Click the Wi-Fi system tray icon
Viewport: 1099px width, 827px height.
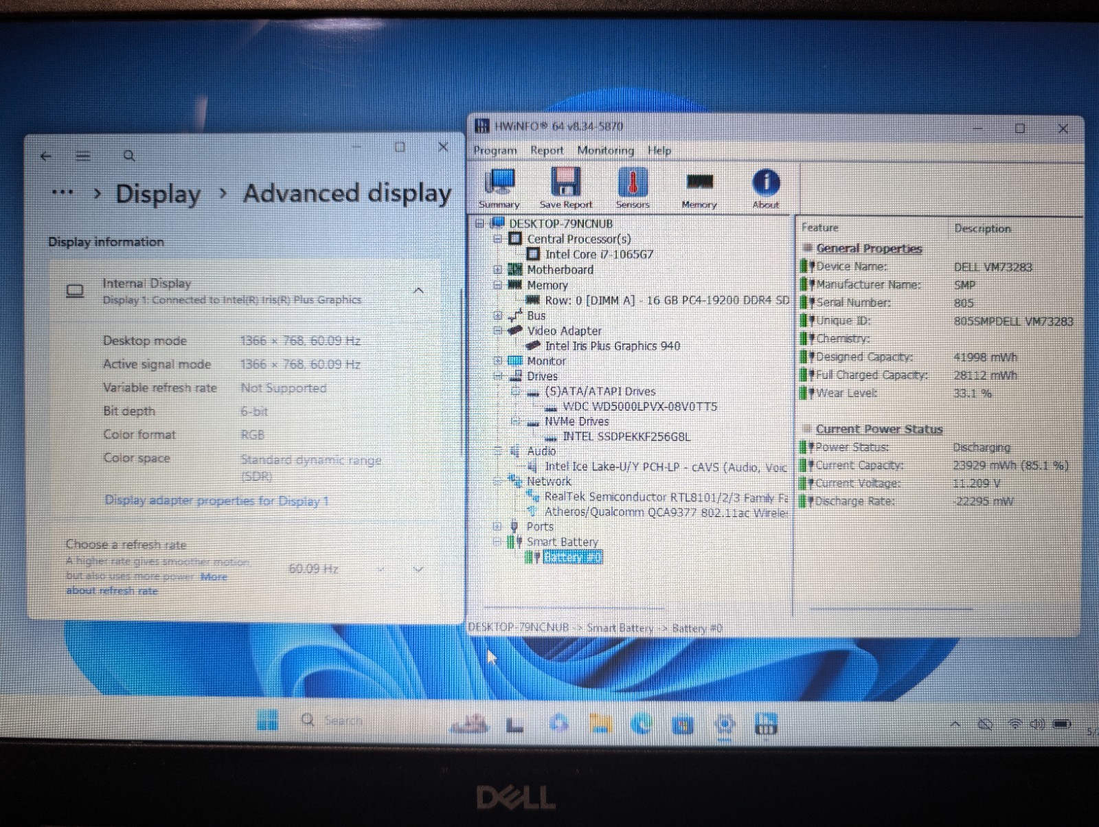coord(1014,725)
